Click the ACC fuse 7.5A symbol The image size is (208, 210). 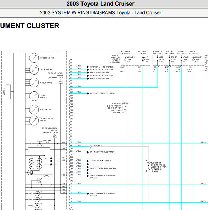coord(143,59)
